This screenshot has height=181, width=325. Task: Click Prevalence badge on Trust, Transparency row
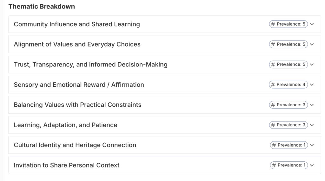click(289, 65)
